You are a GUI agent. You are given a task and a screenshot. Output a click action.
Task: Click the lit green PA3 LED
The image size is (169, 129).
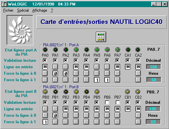tap(76, 49)
